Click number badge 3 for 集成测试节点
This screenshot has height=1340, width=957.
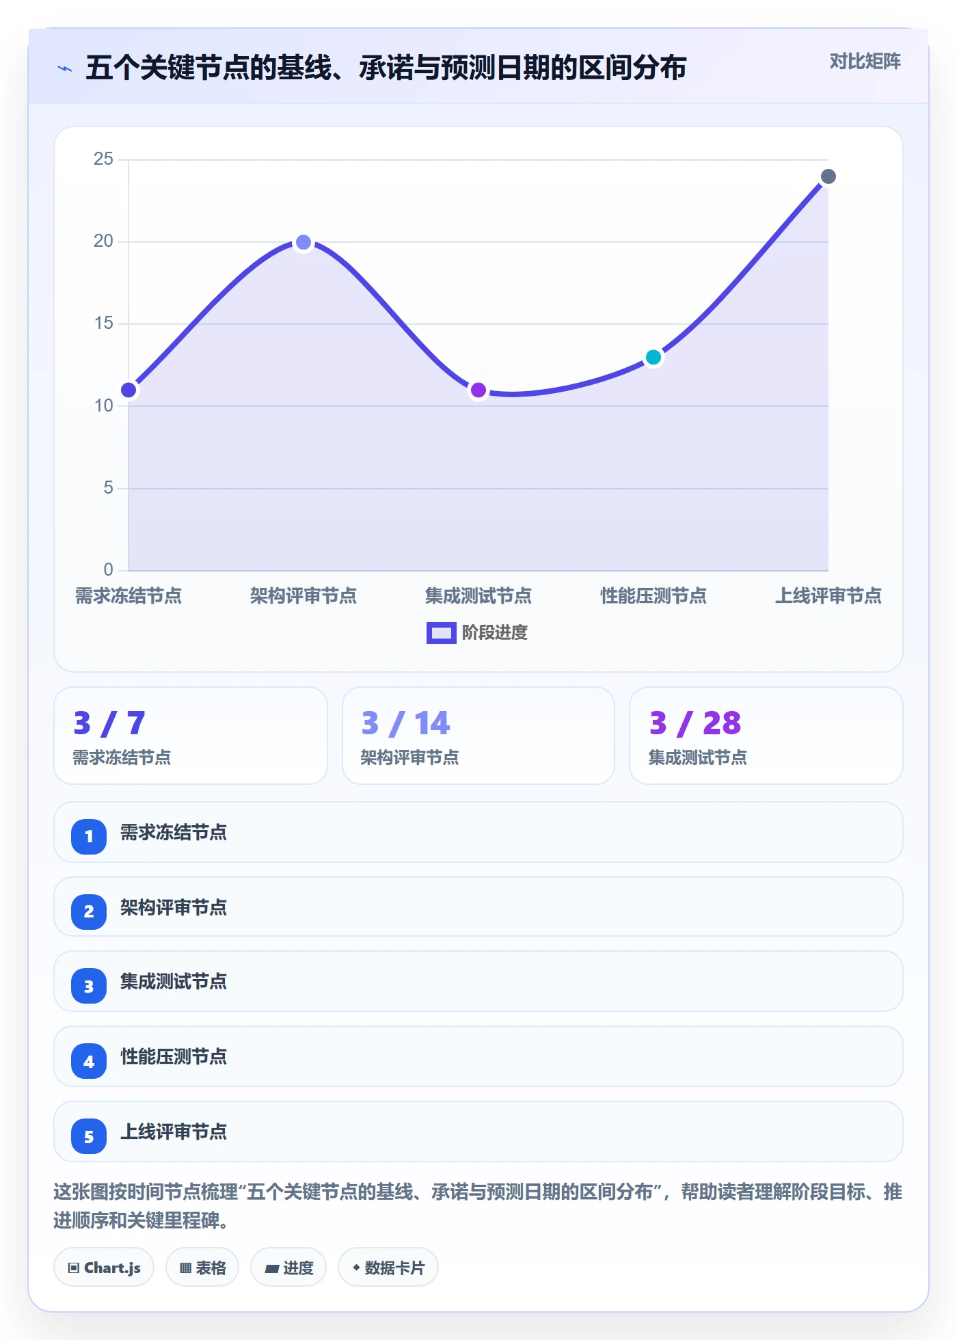click(x=89, y=986)
